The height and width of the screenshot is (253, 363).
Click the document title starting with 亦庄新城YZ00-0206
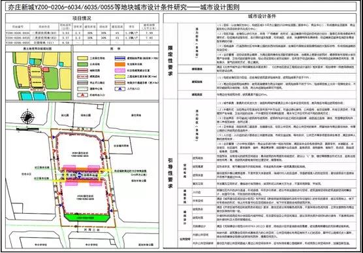[x=123, y=7]
